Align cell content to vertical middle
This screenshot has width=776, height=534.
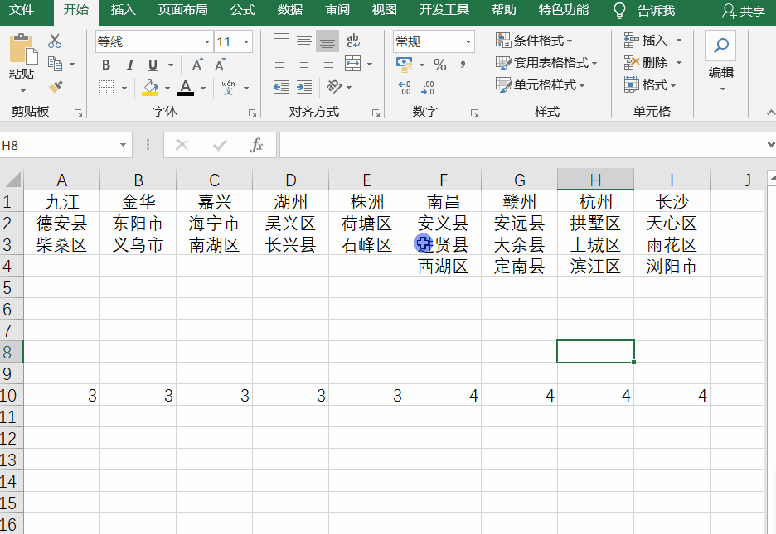(x=304, y=41)
